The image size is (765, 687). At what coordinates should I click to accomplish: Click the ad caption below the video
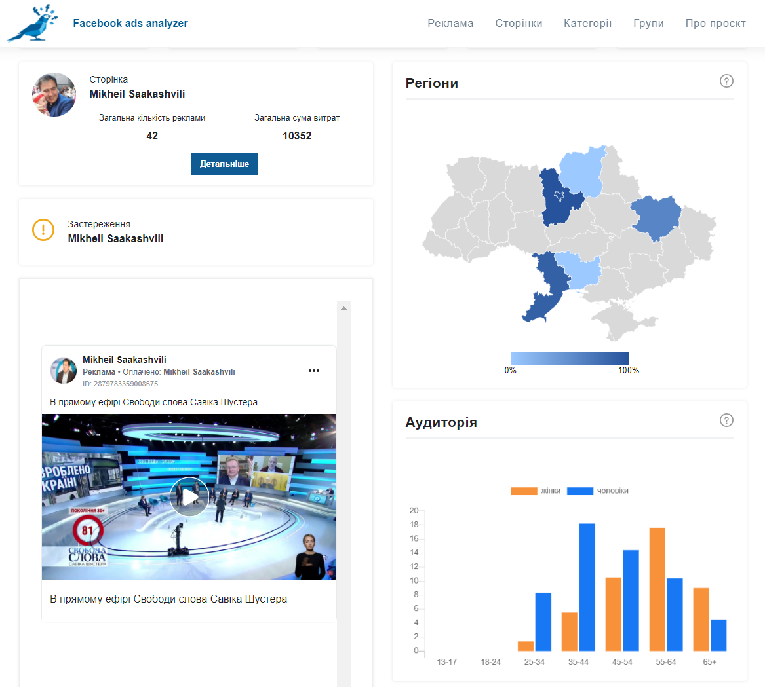point(168,599)
